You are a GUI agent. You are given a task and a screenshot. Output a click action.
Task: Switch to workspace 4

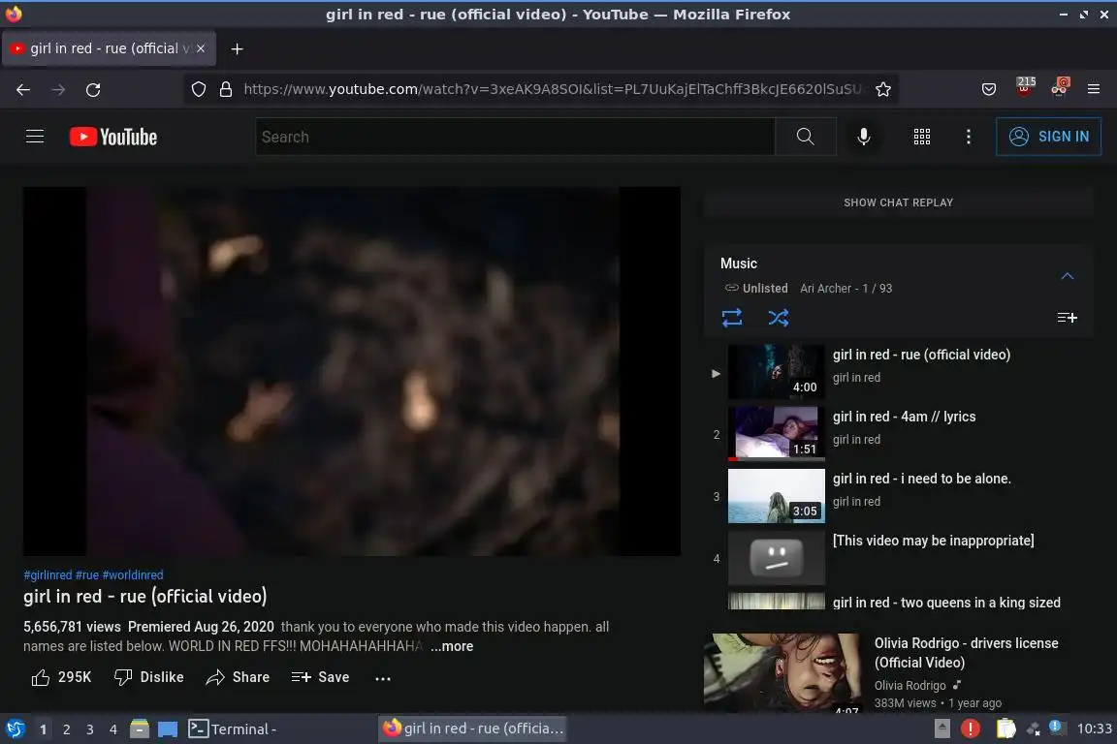pyautogui.click(x=112, y=729)
